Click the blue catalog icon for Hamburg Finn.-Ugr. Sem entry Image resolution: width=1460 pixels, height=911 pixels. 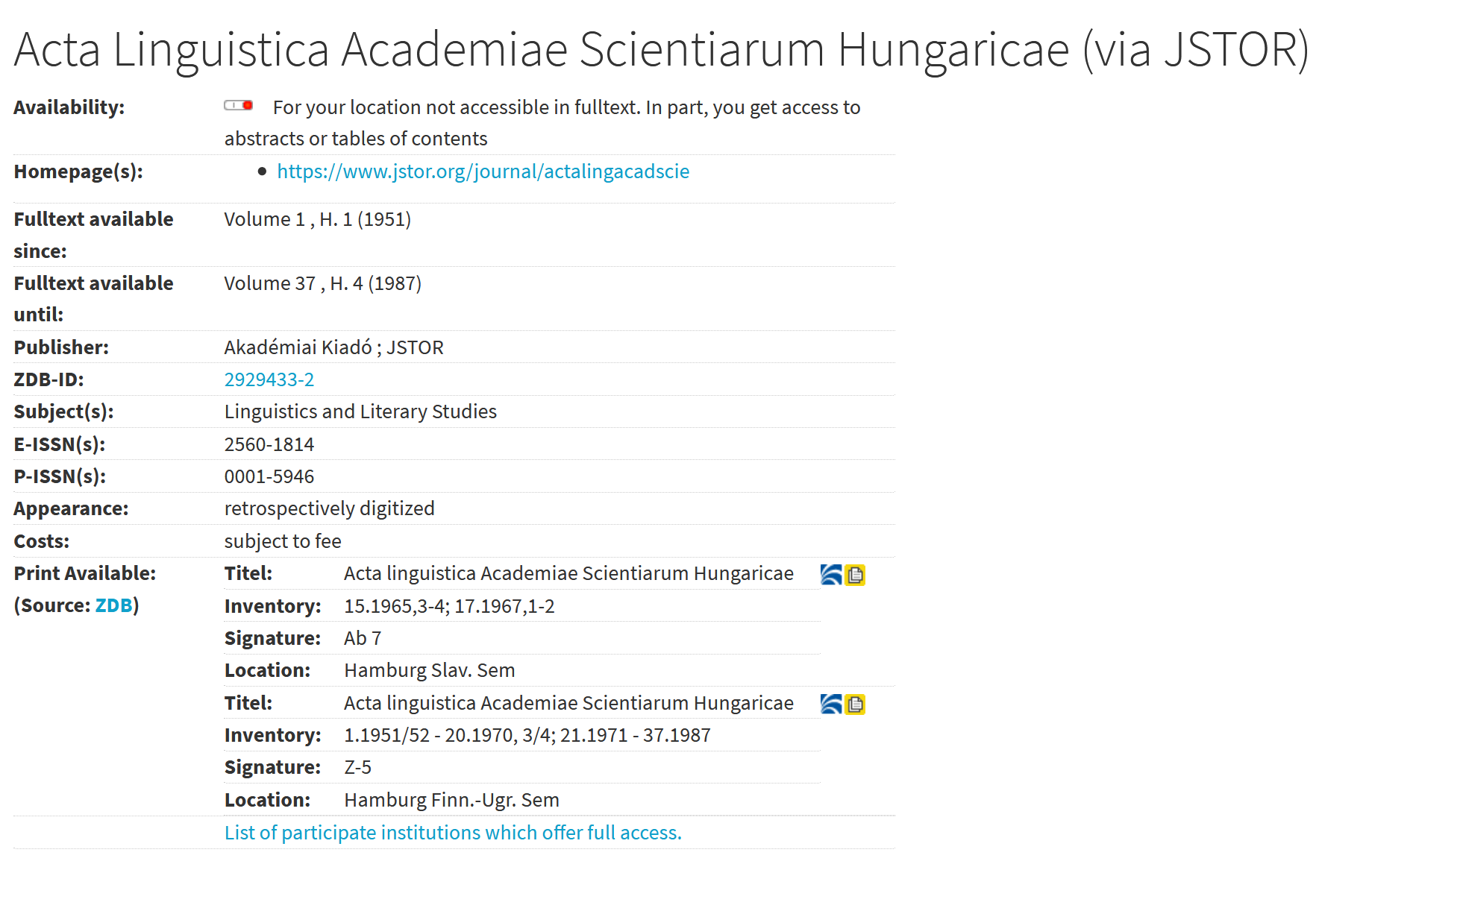click(831, 704)
